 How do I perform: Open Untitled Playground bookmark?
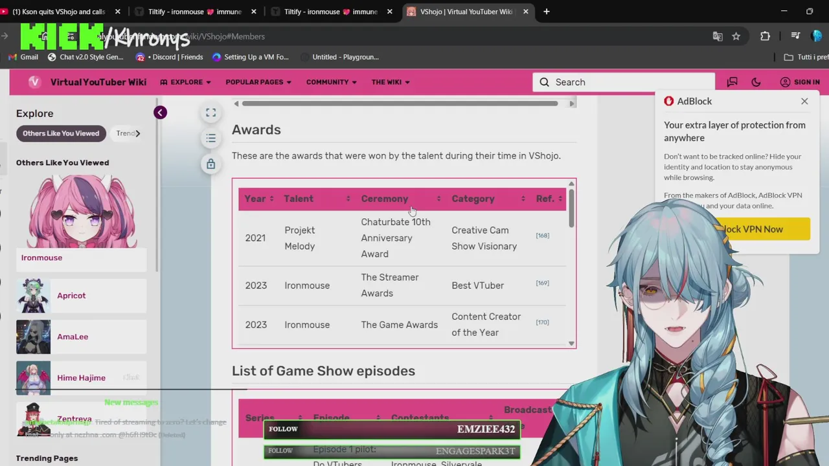(339, 57)
